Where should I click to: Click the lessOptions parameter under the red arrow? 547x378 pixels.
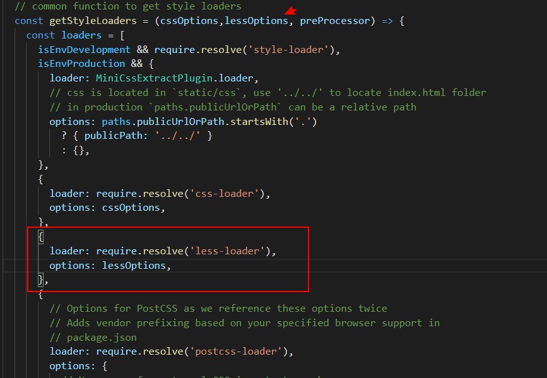(x=256, y=21)
